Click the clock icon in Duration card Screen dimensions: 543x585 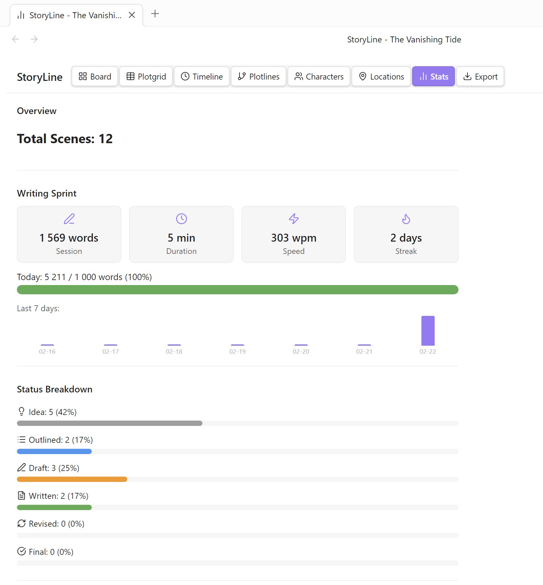click(x=181, y=219)
